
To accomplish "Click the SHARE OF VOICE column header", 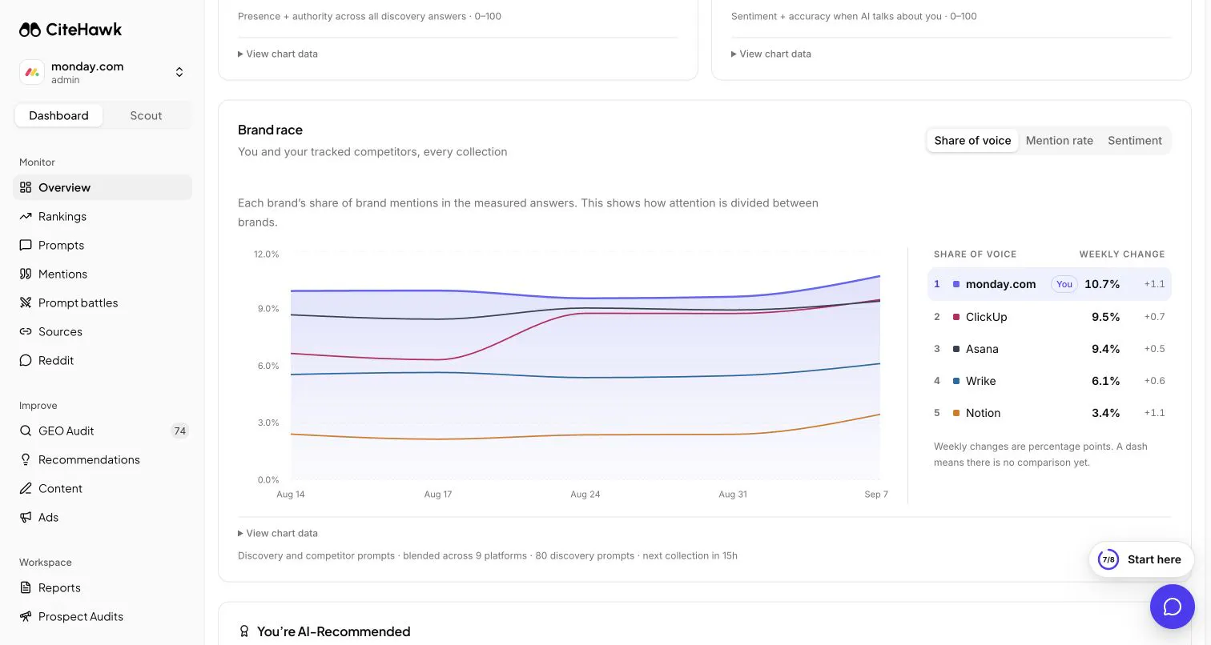I will pyautogui.click(x=975, y=254).
